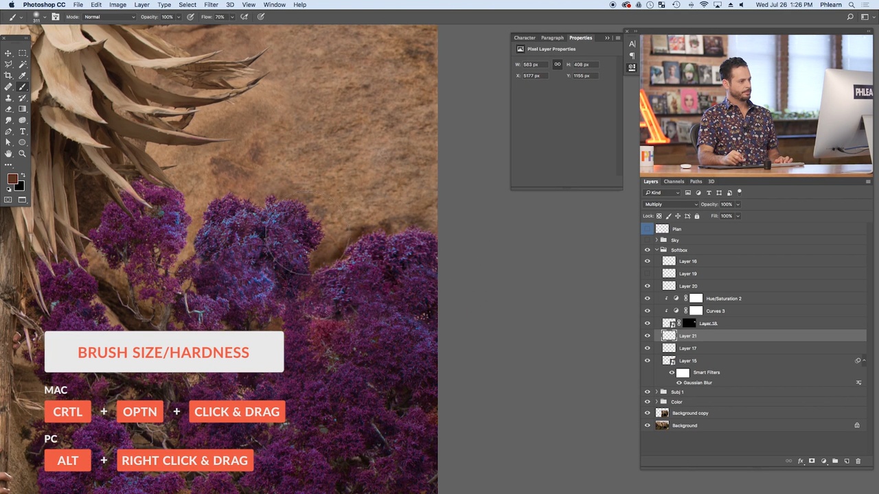Select the Sponge tool
Viewport: 879px width, 494px height.
point(22,120)
